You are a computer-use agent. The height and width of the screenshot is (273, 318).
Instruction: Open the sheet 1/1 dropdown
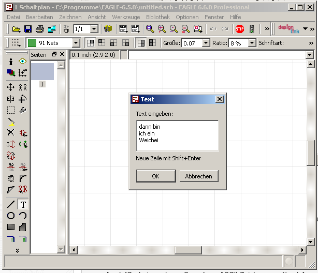pyautogui.click(x=94, y=29)
